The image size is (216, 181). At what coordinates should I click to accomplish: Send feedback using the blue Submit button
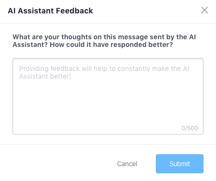(180, 164)
